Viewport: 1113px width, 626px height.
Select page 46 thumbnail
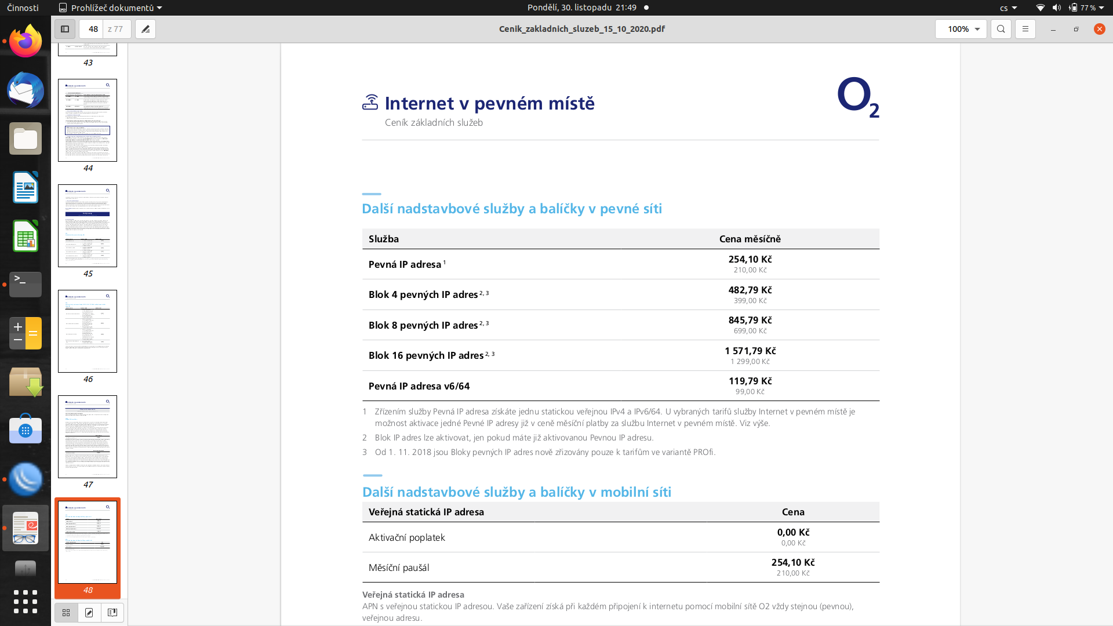(x=88, y=332)
